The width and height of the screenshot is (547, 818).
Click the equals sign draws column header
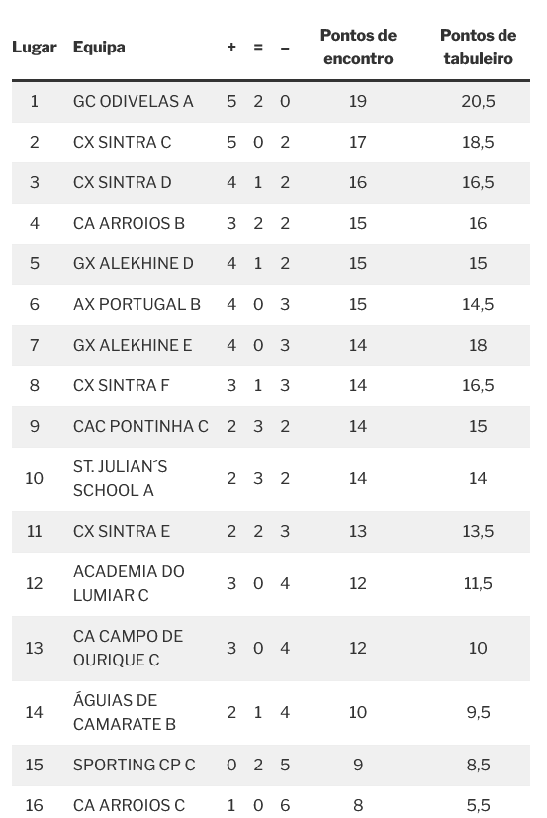click(x=258, y=47)
